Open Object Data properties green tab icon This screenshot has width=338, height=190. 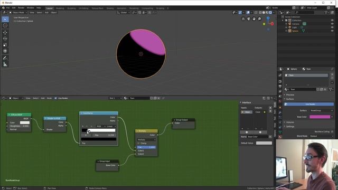click(x=280, y=132)
